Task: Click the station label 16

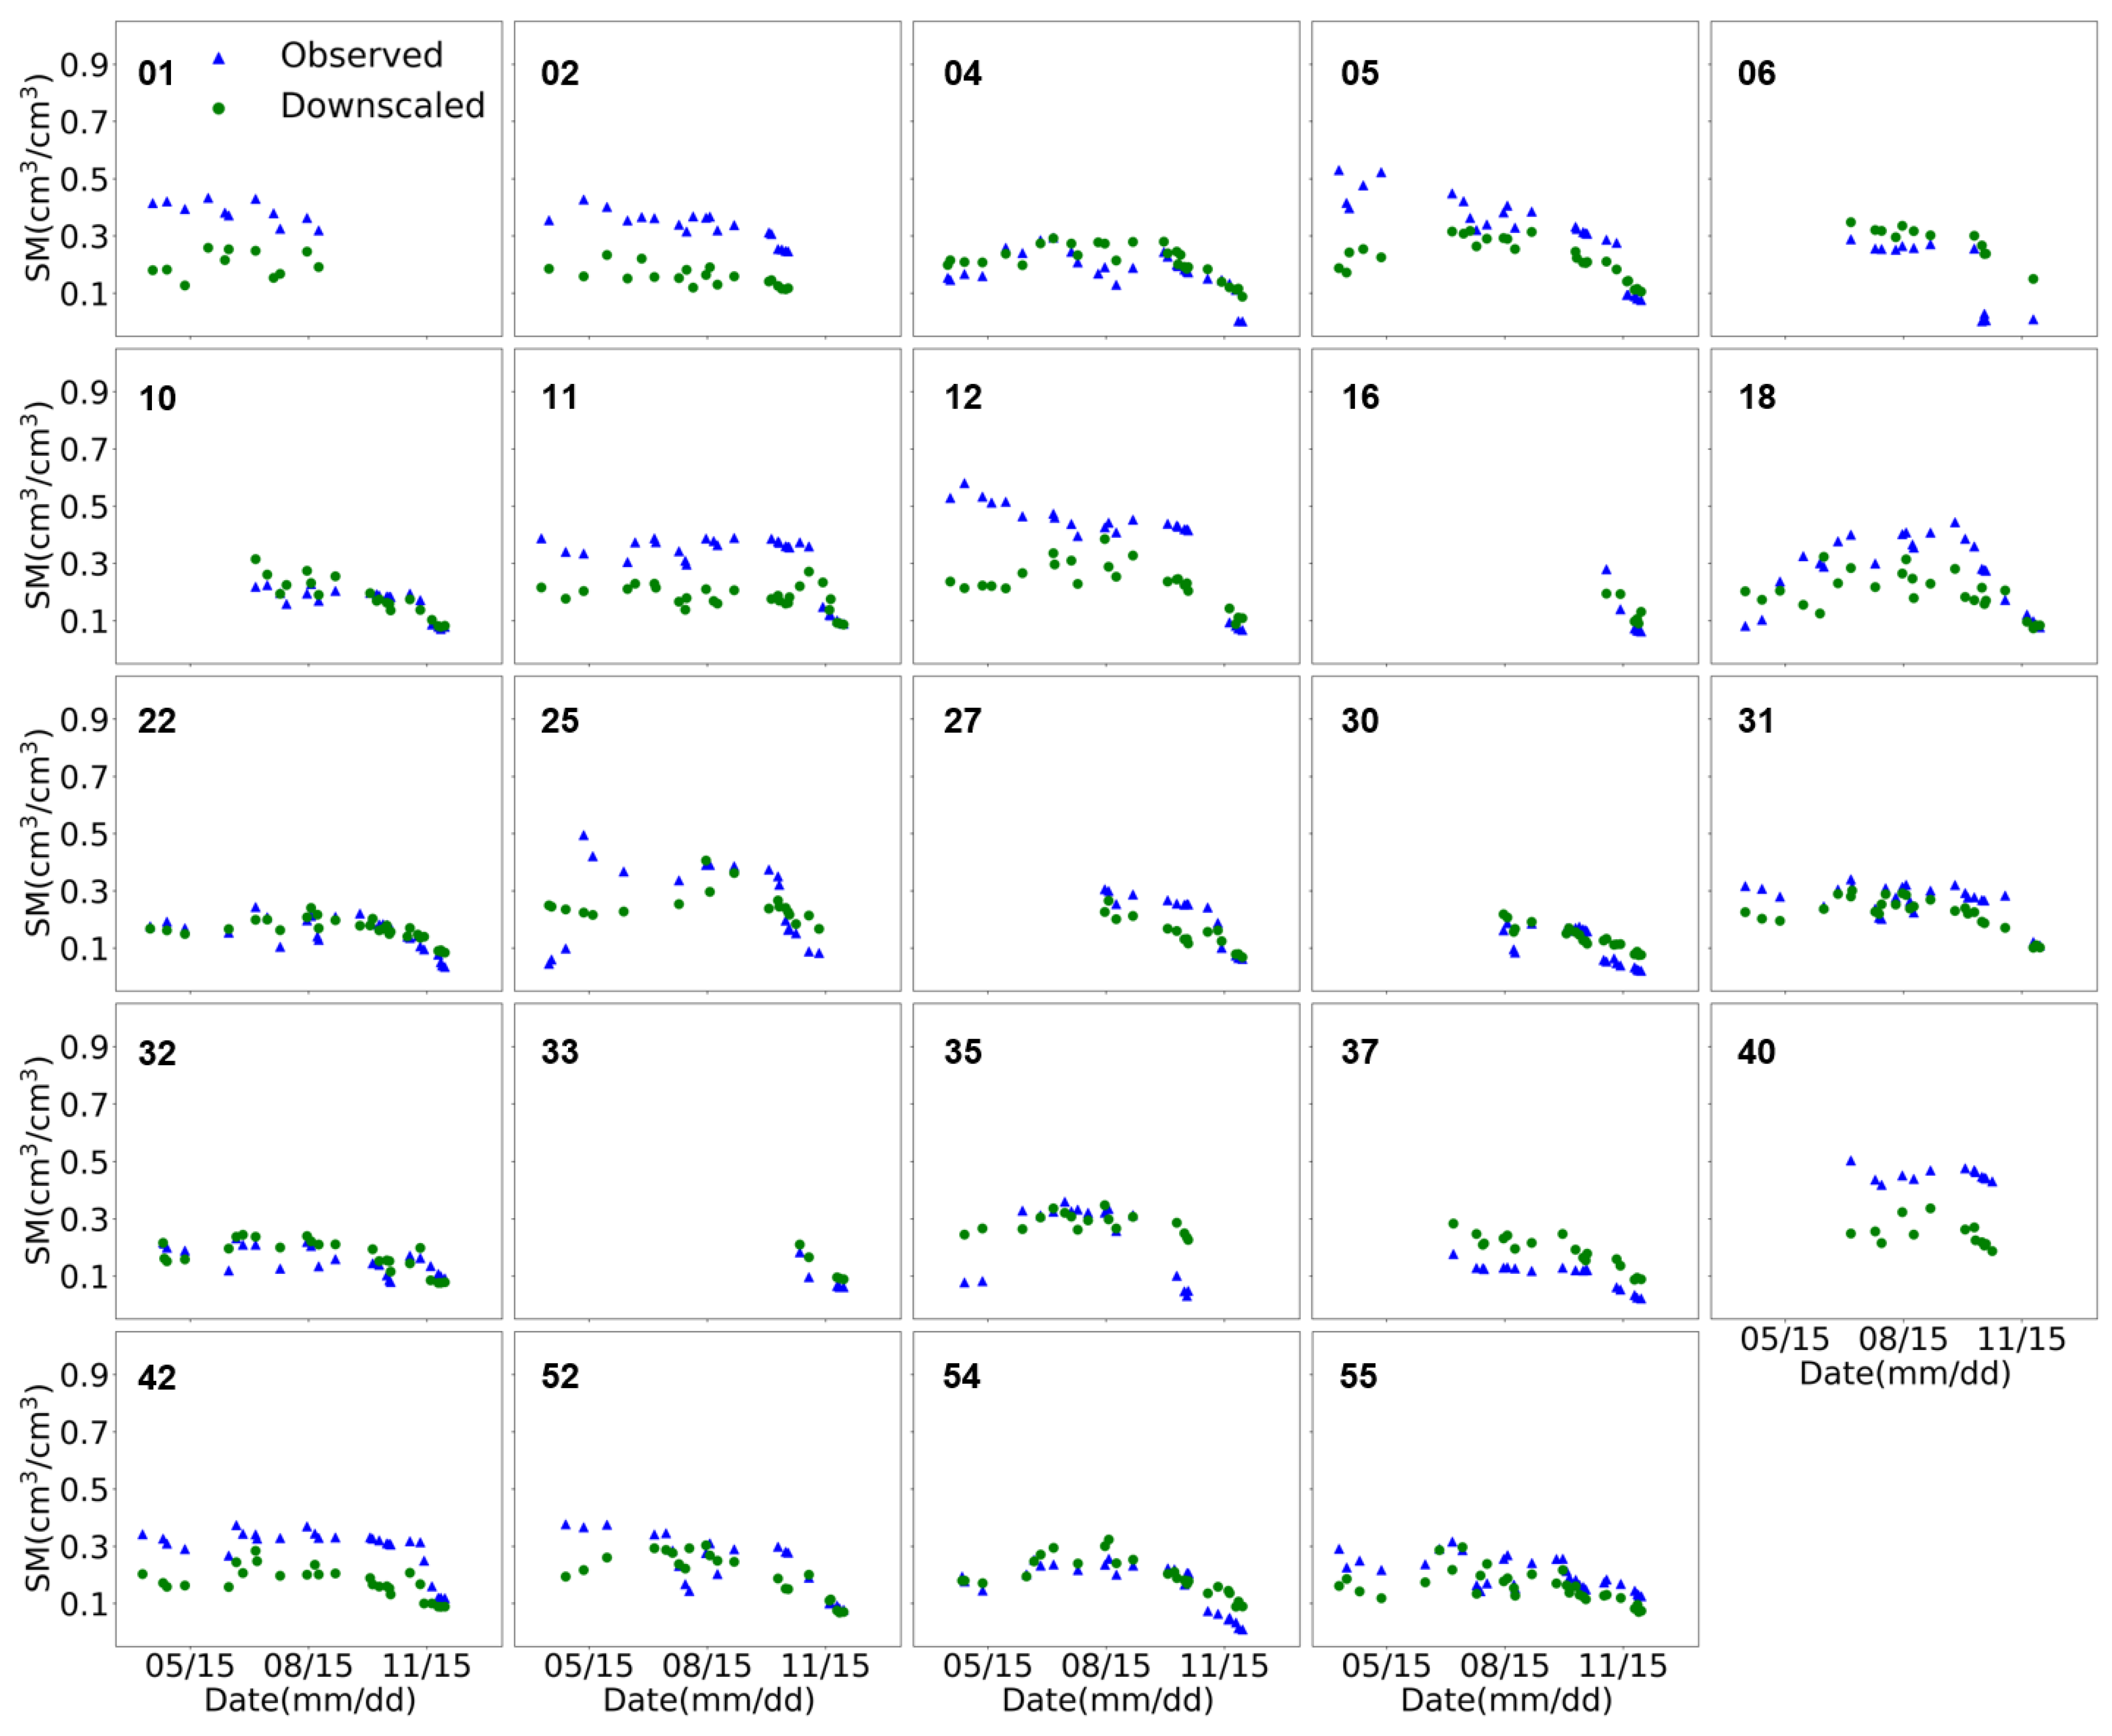Action: 1360,397
